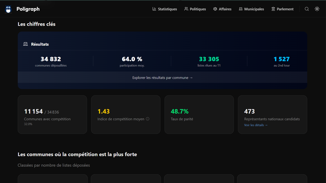Select the Taux de parité card
This screenshot has height=183, width=326.
199,115
